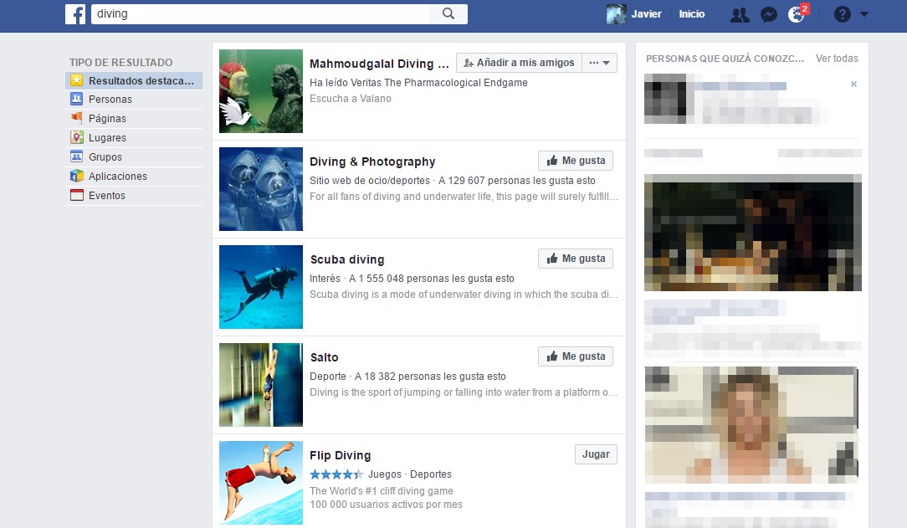907x528 pixels.
Task: Open Mahmoudgalal Diving profile title
Action: pos(379,64)
